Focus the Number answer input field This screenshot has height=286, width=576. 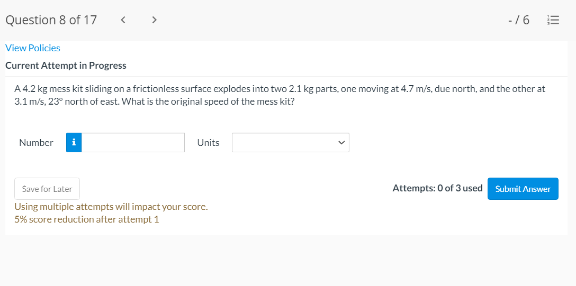(133, 143)
